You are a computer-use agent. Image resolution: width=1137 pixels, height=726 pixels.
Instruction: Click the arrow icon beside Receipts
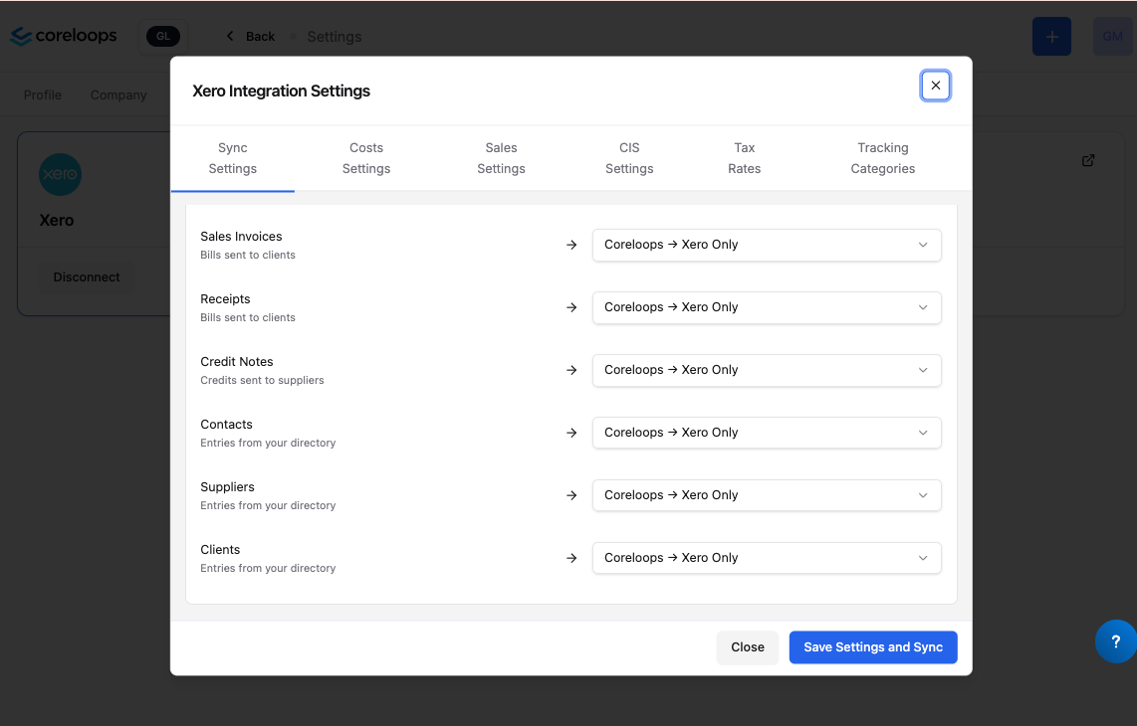click(x=571, y=308)
